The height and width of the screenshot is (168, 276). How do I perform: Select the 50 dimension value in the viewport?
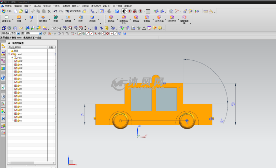pyautogui.click(x=233, y=104)
